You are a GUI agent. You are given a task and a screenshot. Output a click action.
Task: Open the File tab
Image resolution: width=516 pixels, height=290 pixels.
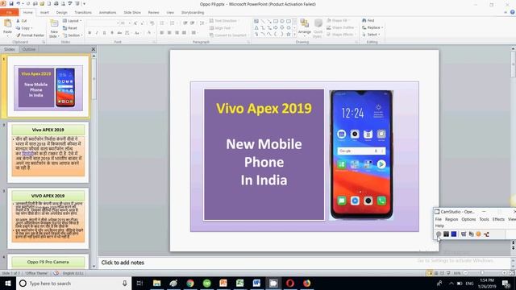(9, 13)
